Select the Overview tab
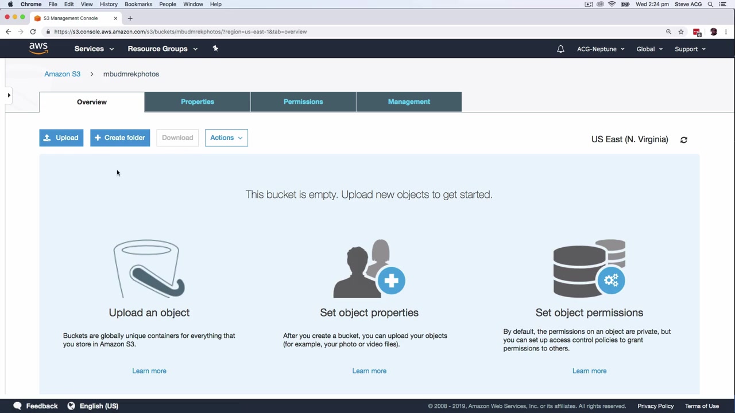The width and height of the screenshot is (735, 413). [92, 102]
